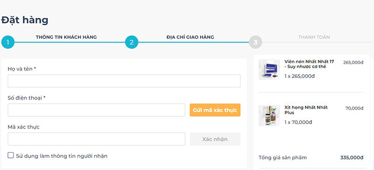Go to ĐỊA CHỈ GIAO HÀNG step

coord(190,37)
